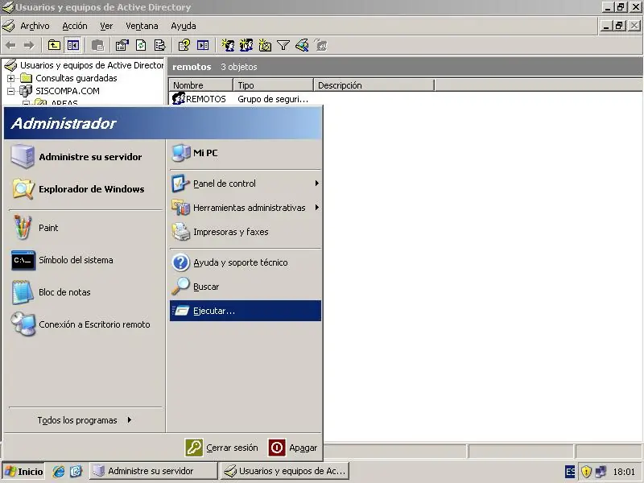Viewport: 644px width, 483px height.
Task: Click the second quick launch icon beside Internet Explorer
Action: point(76,471)
